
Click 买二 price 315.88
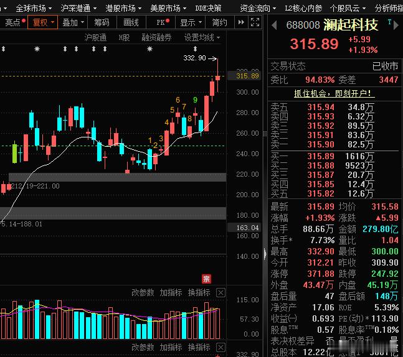click(x=321, y=165)
